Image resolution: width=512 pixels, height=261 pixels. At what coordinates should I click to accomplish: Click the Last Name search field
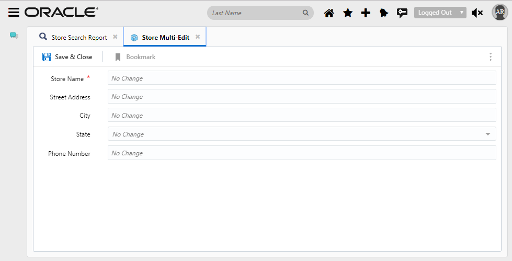(260, 13)
